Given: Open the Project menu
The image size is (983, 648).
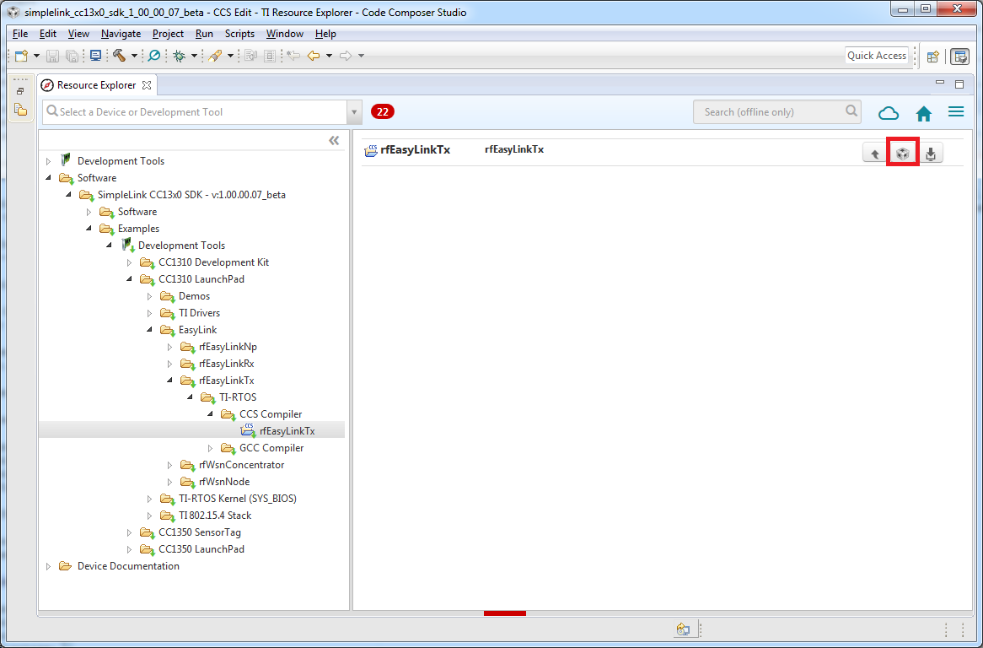Looking at the screenshot, I should click(x=168, y=34).
